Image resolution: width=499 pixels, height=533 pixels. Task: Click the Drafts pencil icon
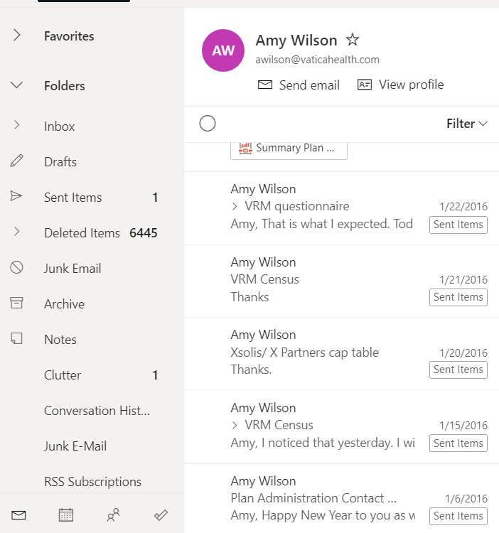[x=17, y=161]
